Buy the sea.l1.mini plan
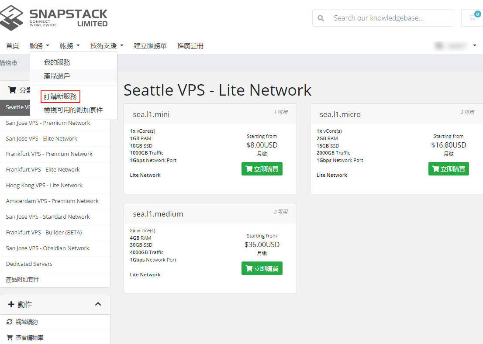 pos(262,169)
